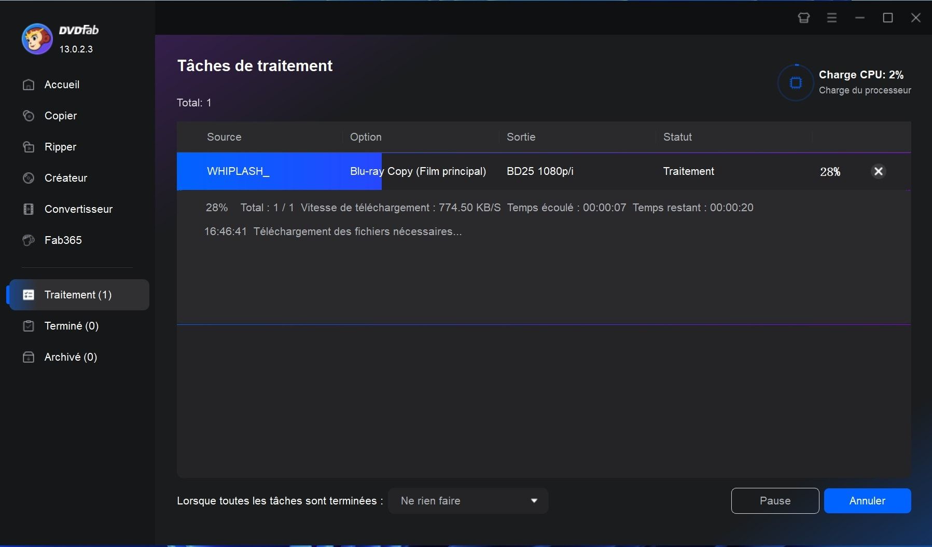Click the DVDFab mascot logo

[37, 39]
